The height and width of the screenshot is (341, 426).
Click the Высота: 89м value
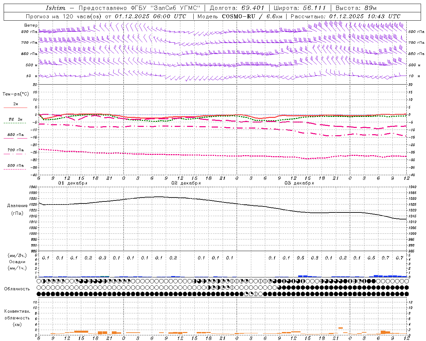pyautogui.click(x=356, y=8)
